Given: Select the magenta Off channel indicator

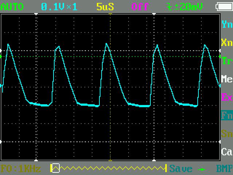Looking at the screenshot, I should [140, 7].
